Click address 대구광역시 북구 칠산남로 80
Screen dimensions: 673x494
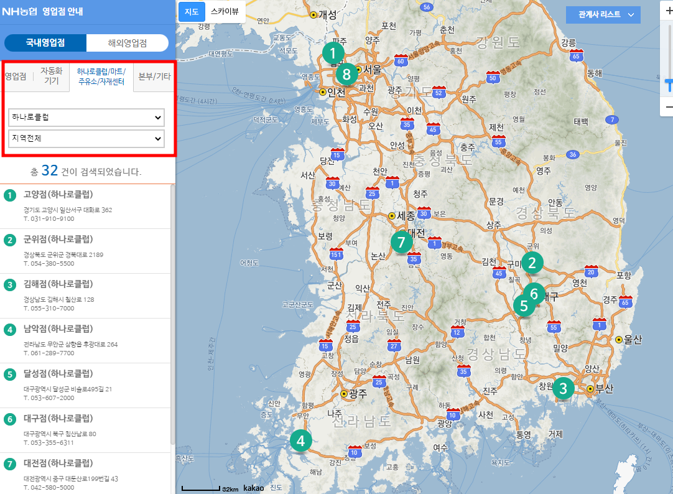[x=60, y=434]
